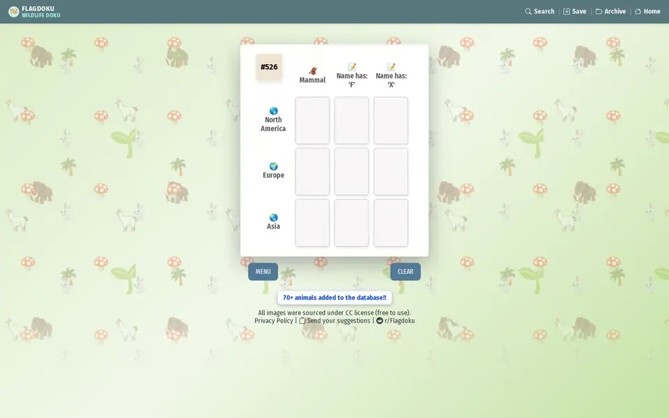669x418 pixels.
Task: Click the globe icon above Asia
Action: pyautogui.click(x=273, y=217)
